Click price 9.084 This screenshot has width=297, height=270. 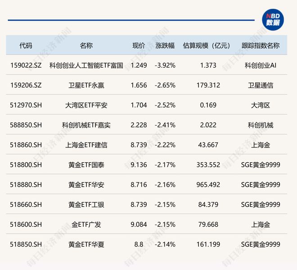point(139,224)
